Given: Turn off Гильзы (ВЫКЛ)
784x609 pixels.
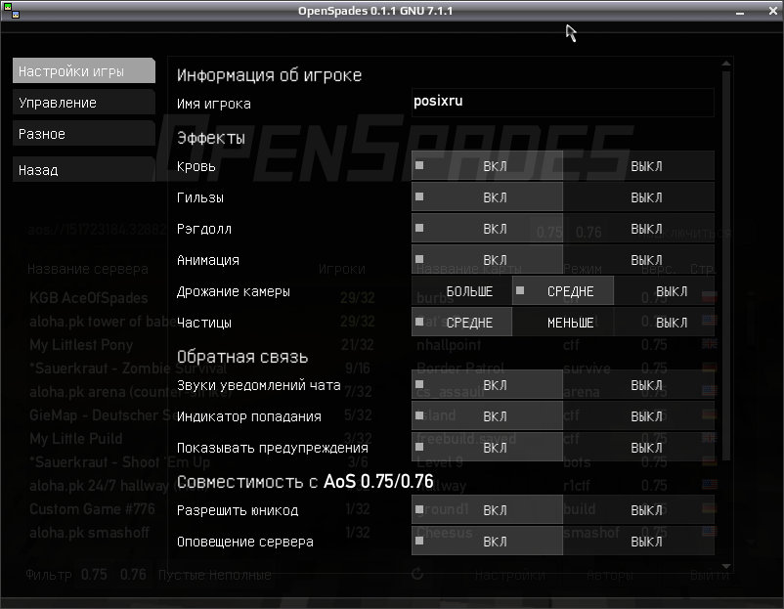Looking at the screenshot, I should 638,197.
